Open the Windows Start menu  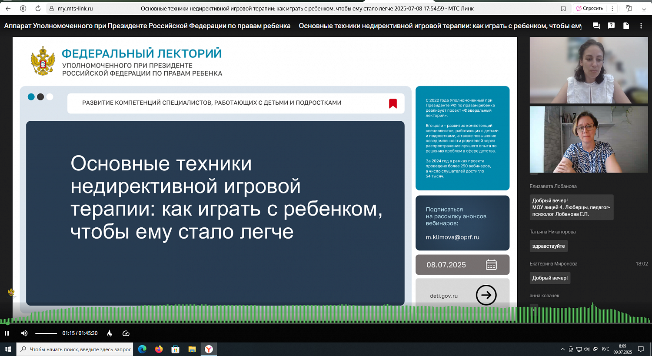(x=8, y=349)
